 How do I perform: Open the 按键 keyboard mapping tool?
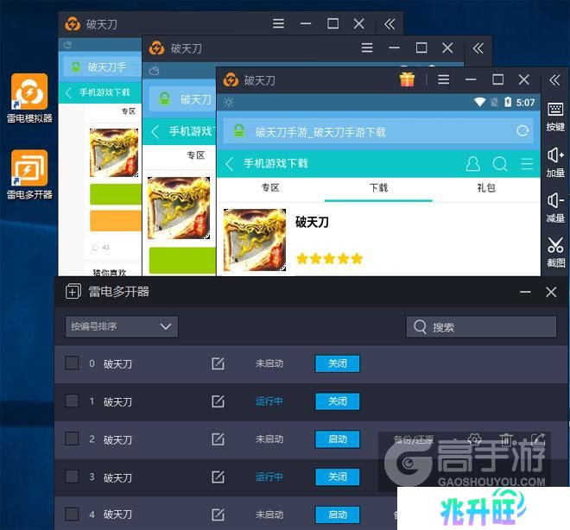tap(555, 117)
